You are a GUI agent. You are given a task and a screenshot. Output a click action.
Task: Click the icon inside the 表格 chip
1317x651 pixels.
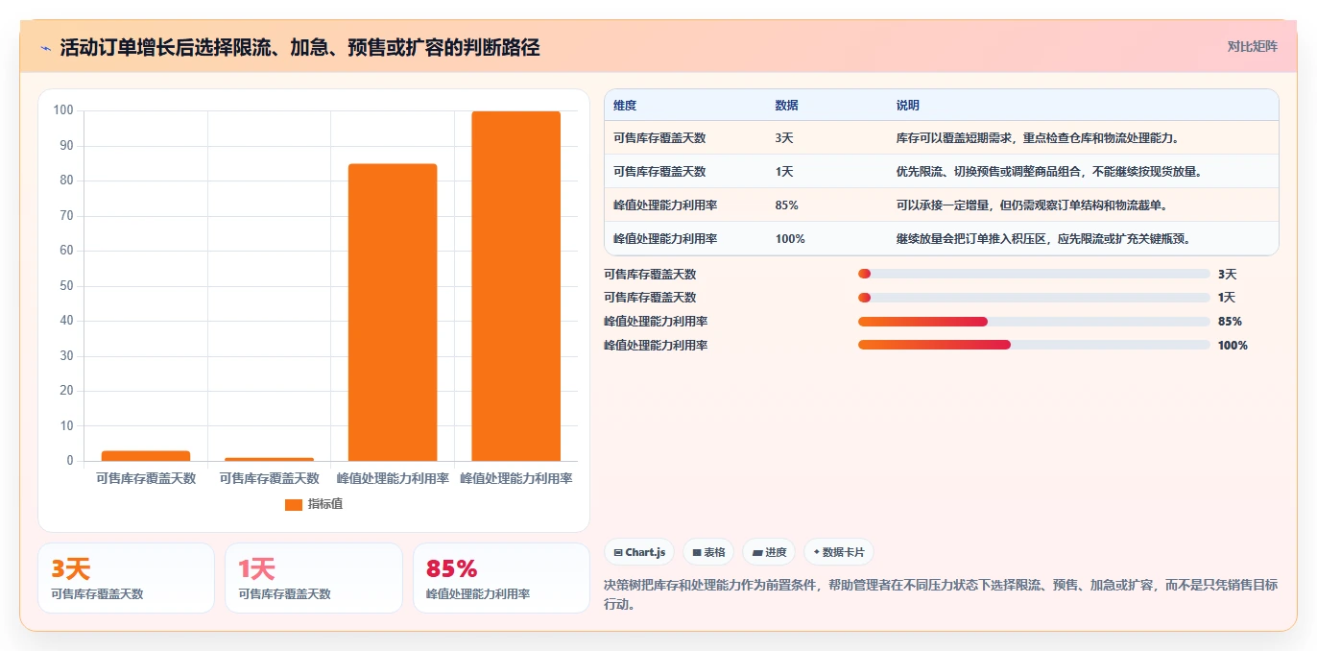click(x=697, y=552)
